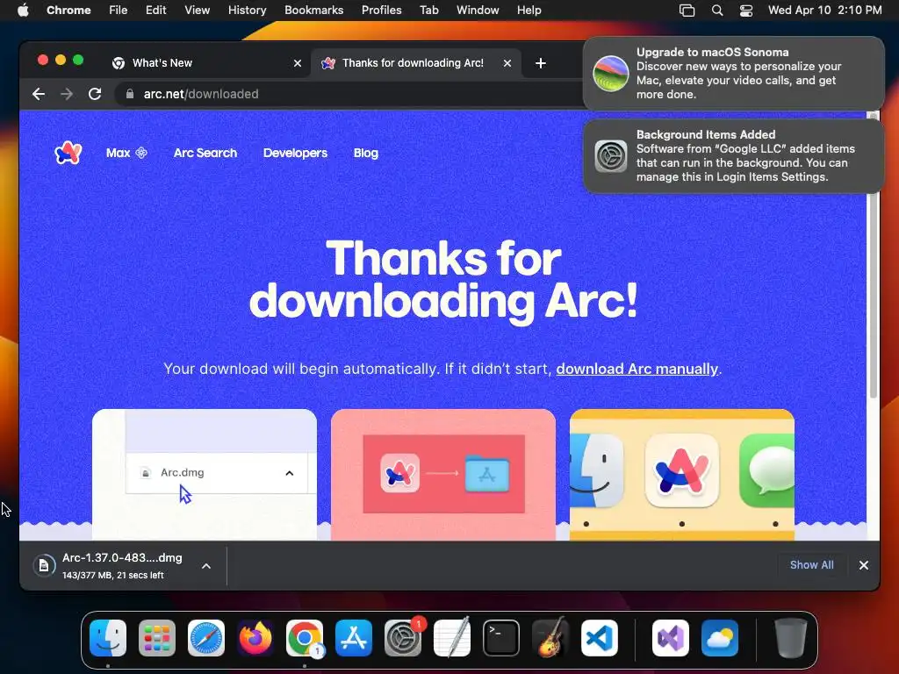Launch Terminal from the Dock

501,638
